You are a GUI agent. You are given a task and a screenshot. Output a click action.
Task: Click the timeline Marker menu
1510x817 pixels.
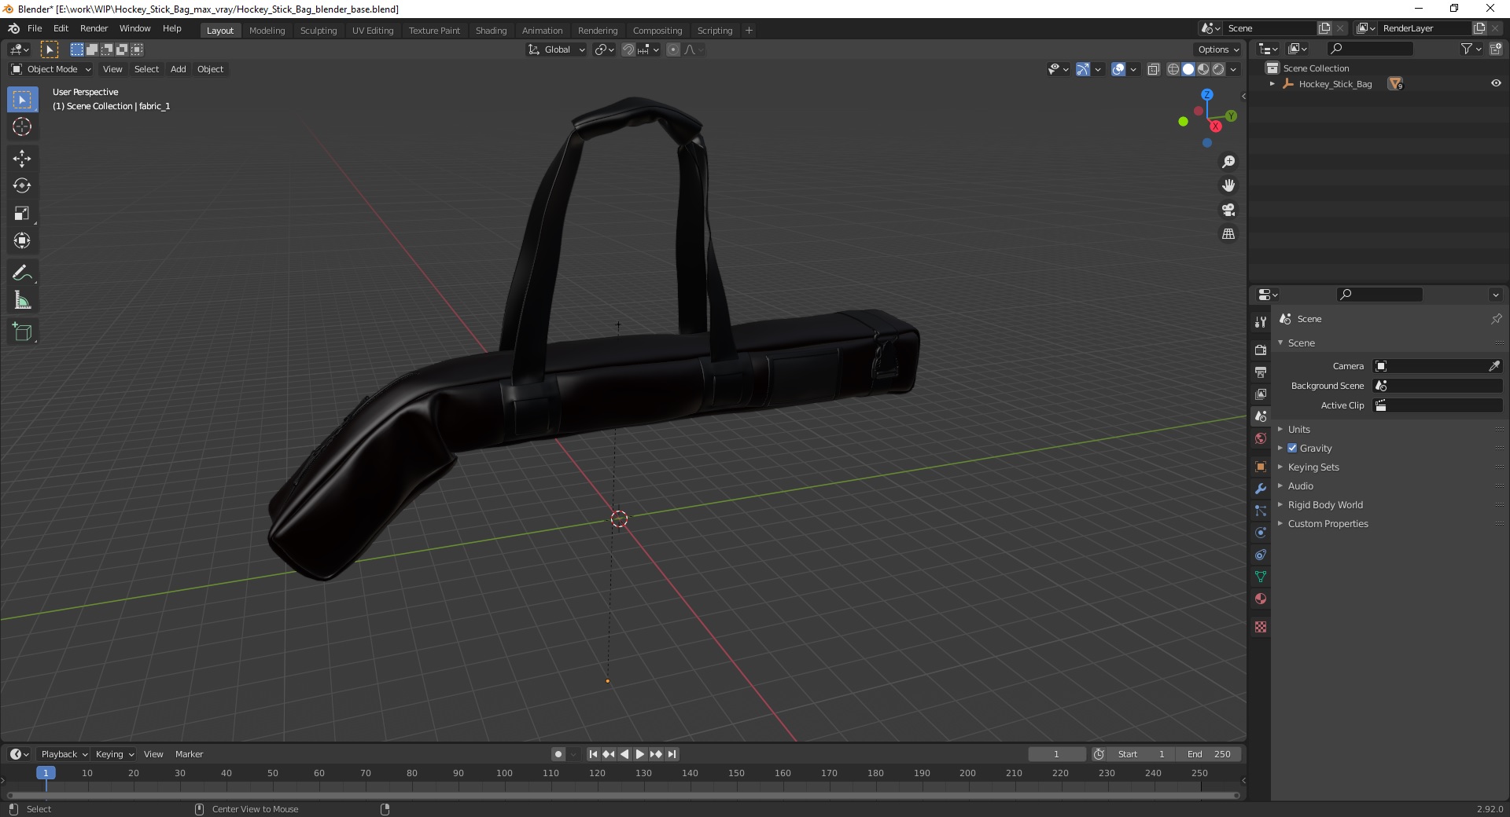click(x=189, y=754)
